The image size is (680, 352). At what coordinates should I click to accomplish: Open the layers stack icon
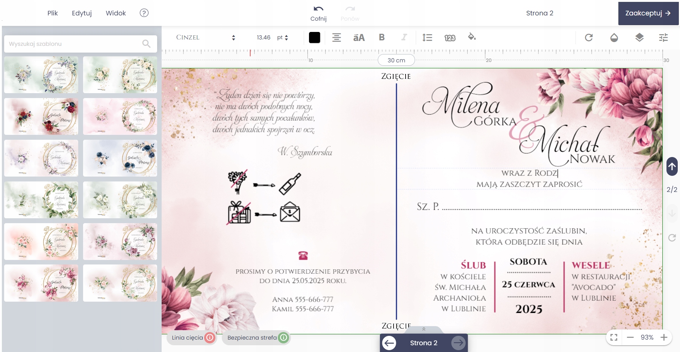click(x=639, y=37)
